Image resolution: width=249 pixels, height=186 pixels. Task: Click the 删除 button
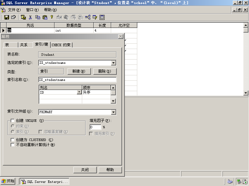click(x=105, y=71)
